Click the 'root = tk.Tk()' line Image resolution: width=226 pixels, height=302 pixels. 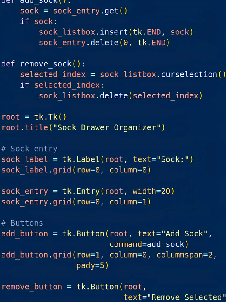click(x=34, y=117)
